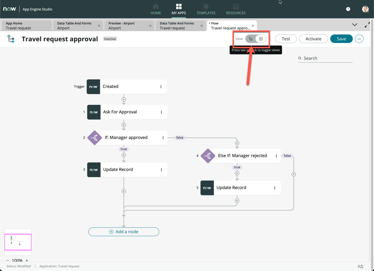Open the more actions ellipsis button
Image resolution: width=374 pixels, height=271 pixels.
359,39
